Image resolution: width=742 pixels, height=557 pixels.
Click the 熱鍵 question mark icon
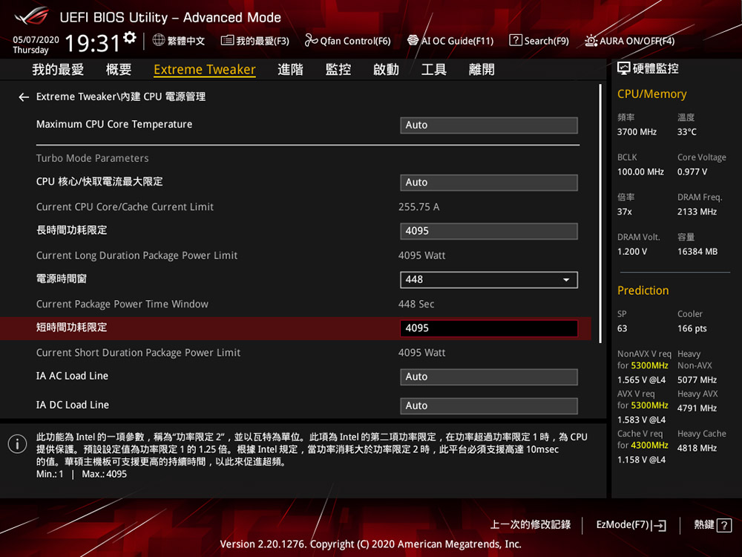tap(724, 525)
